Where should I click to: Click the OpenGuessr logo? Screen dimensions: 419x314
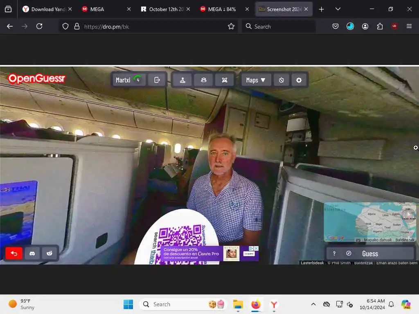pyautogui.click(x=36, y=79)
